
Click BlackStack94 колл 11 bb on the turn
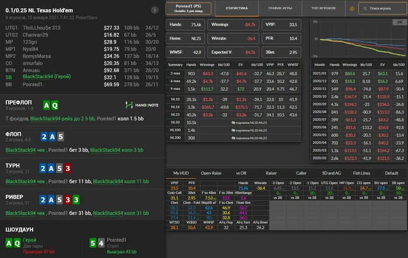point(121,182)
